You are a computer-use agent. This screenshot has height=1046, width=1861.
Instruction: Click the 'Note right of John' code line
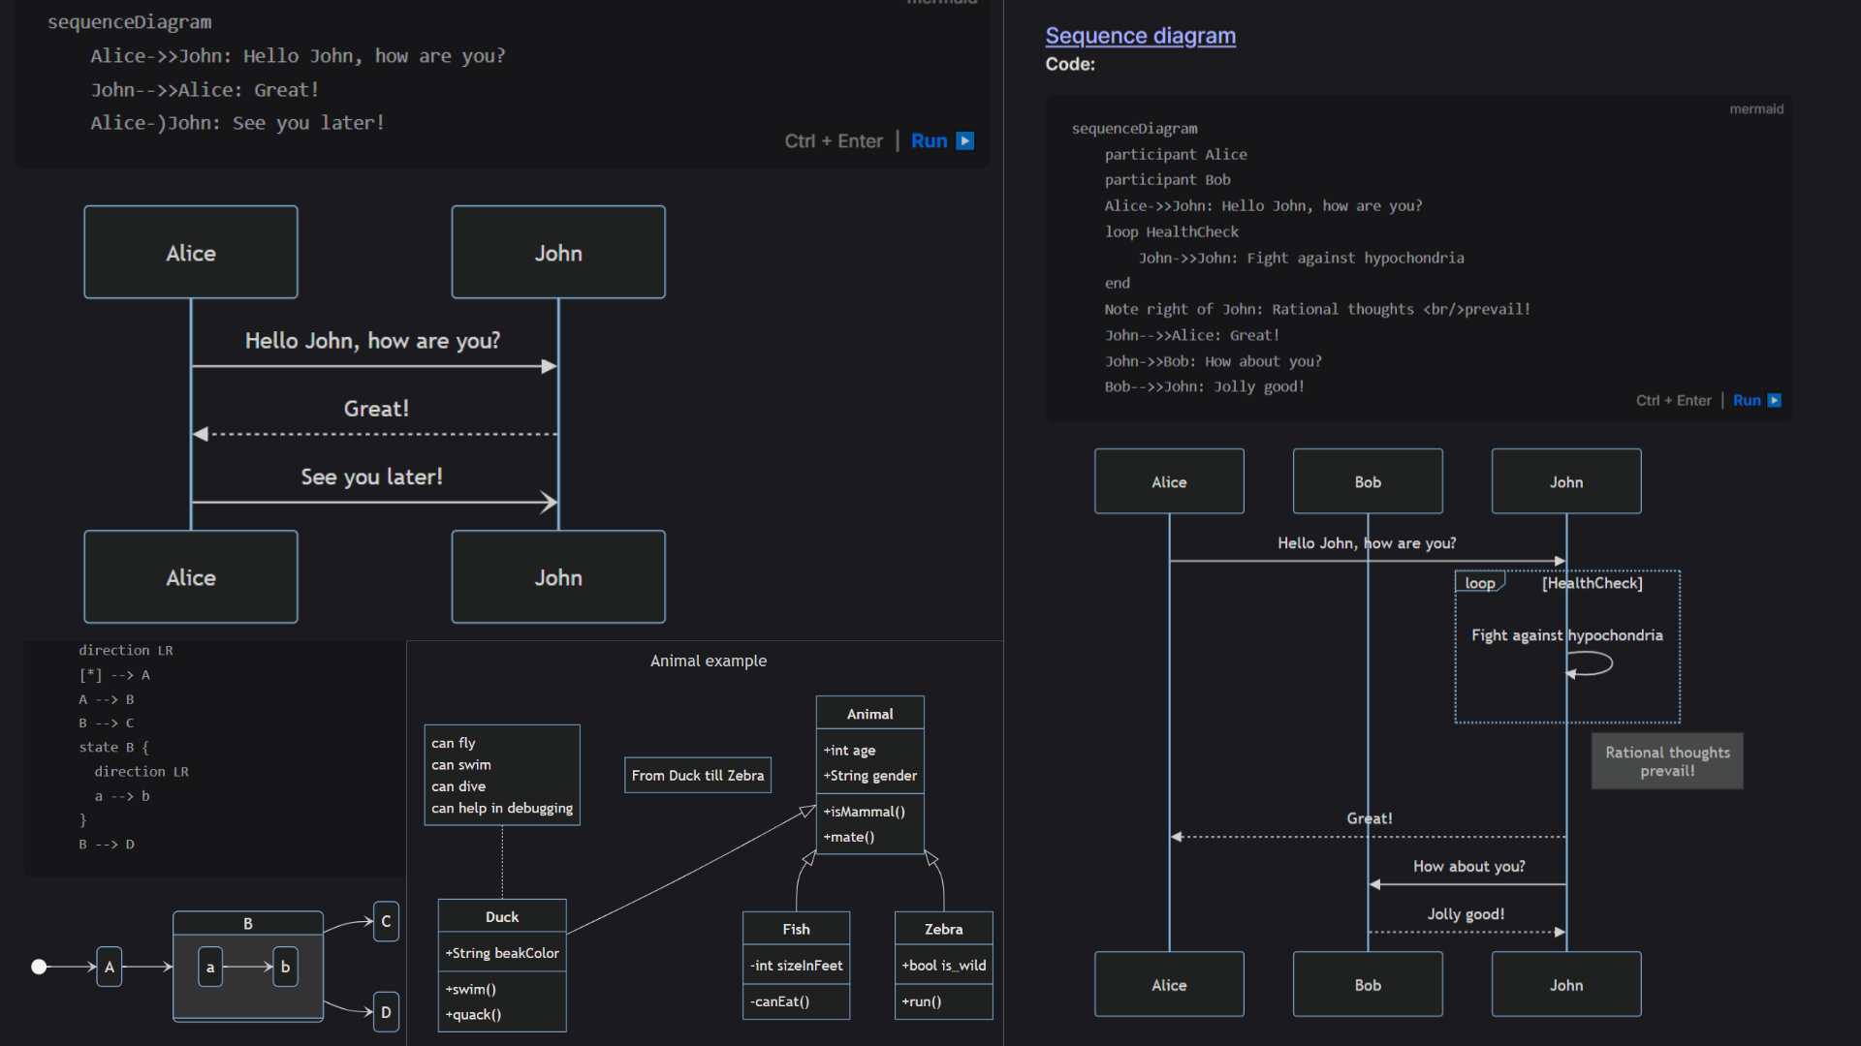(x=1317, y=309)
